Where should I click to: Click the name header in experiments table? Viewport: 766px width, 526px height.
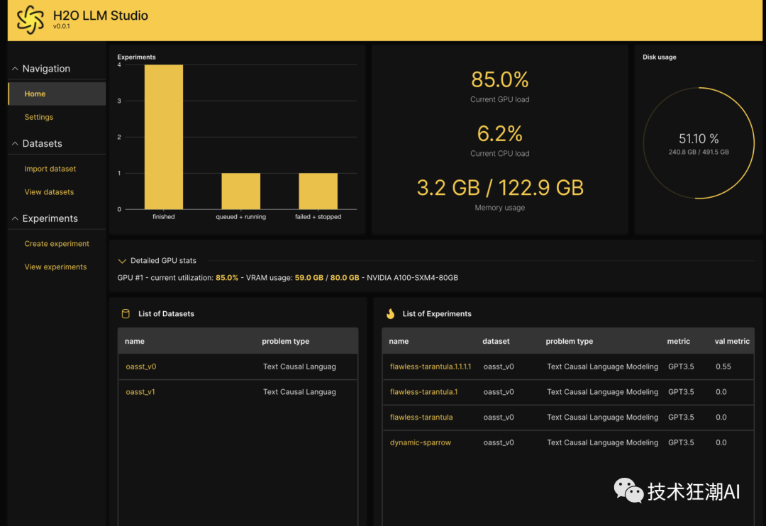pos(399,341)
